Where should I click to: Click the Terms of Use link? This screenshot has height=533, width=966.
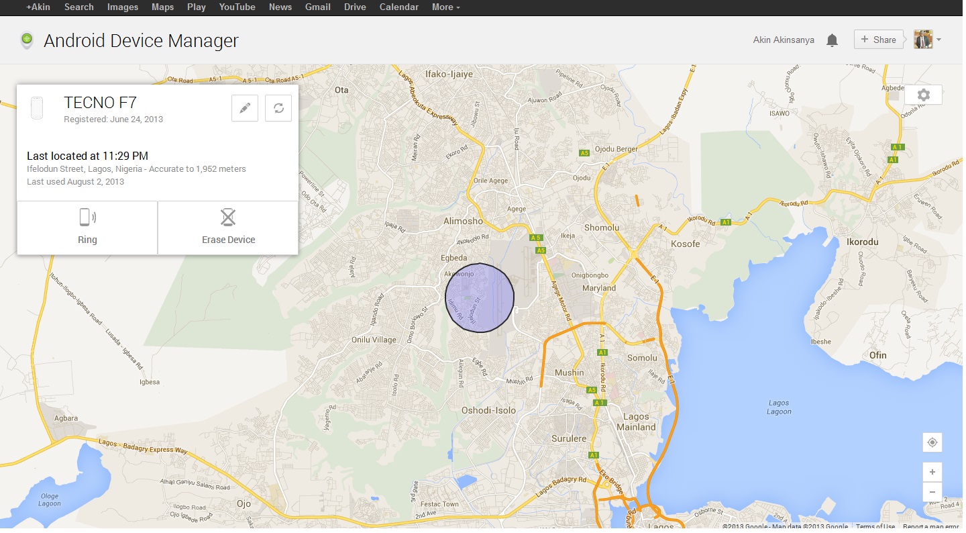point(875,527)
